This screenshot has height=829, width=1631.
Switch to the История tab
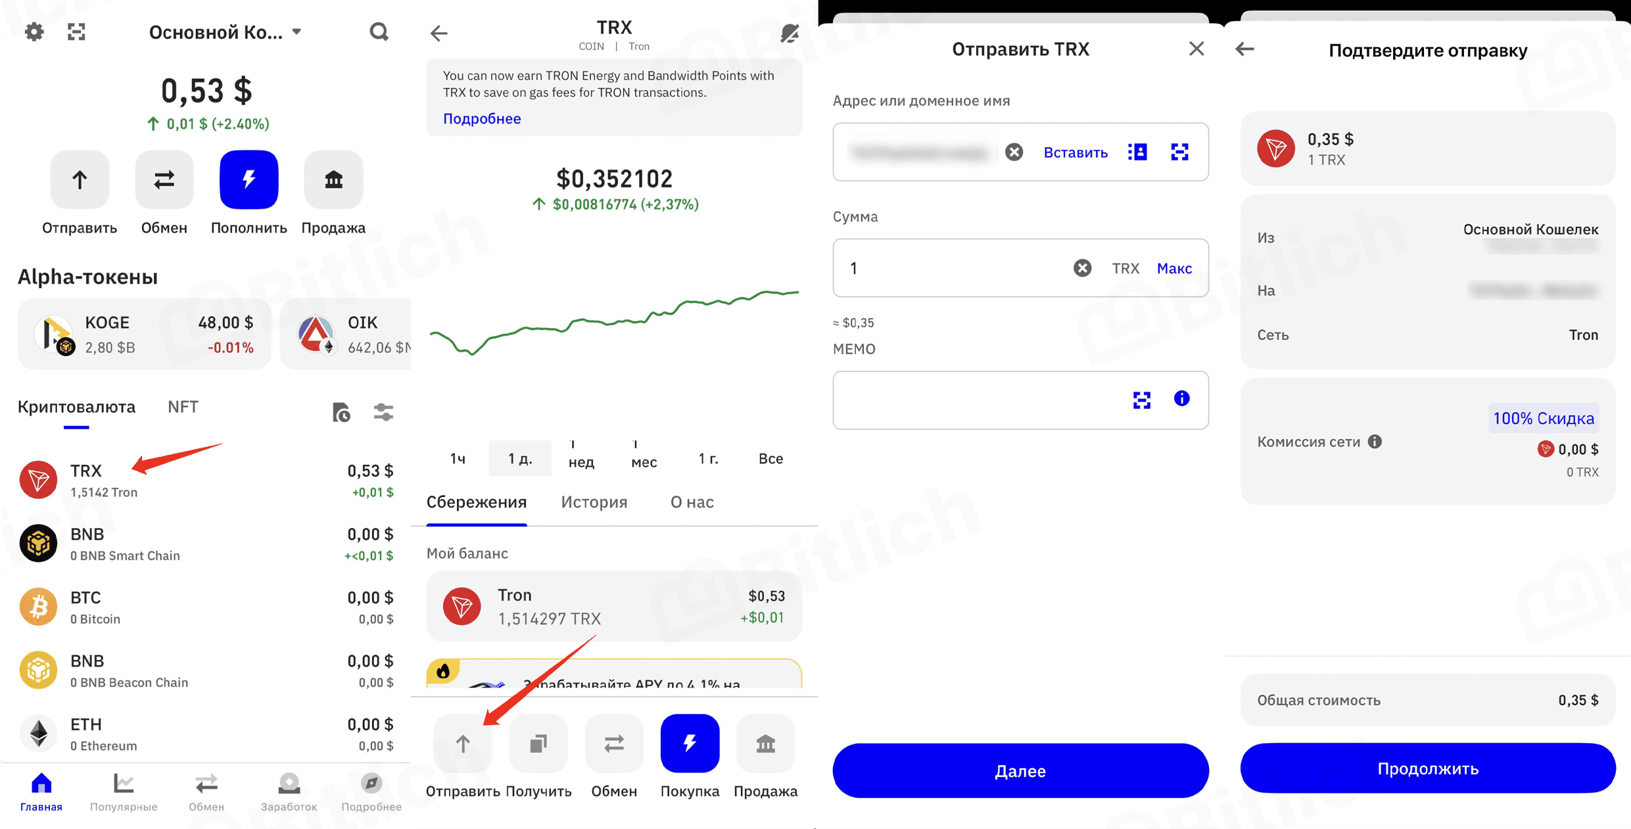594,502
